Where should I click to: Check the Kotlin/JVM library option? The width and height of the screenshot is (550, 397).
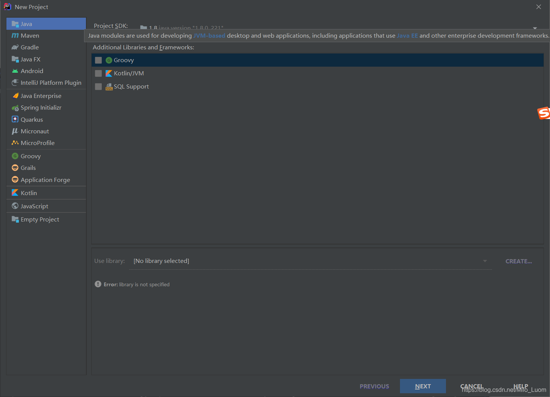point(98,73)
